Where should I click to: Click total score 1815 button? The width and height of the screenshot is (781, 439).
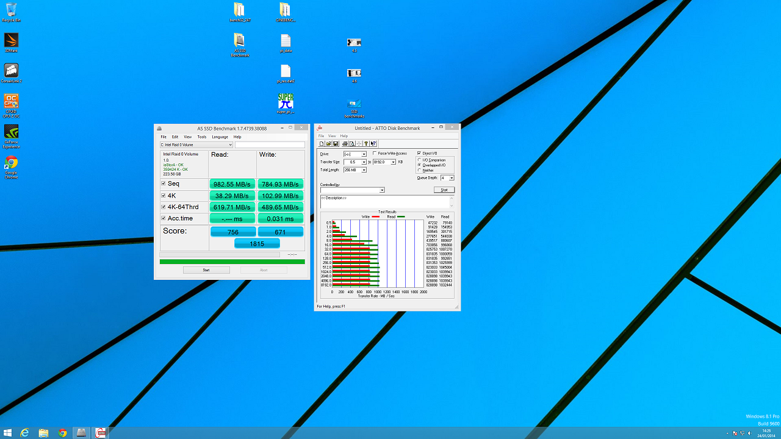click(x=257, y=243)
